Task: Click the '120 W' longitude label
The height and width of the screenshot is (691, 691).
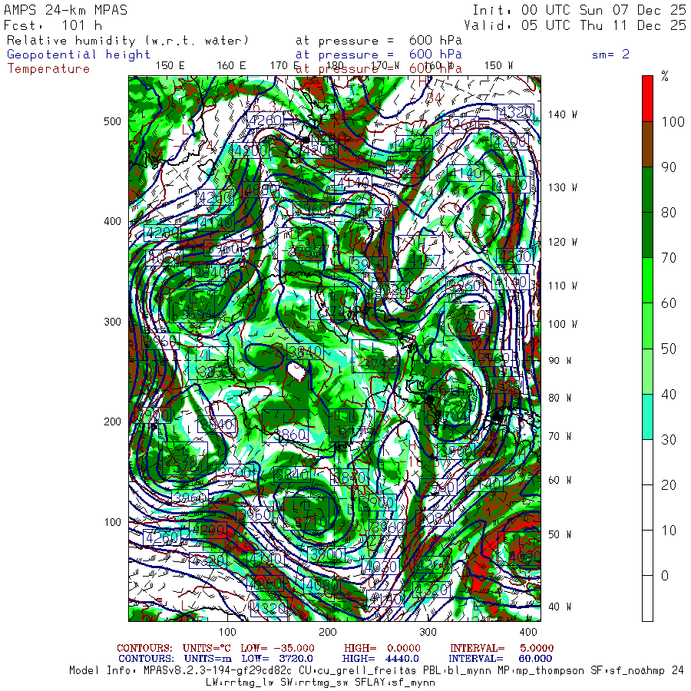Action: click(562, 242)
